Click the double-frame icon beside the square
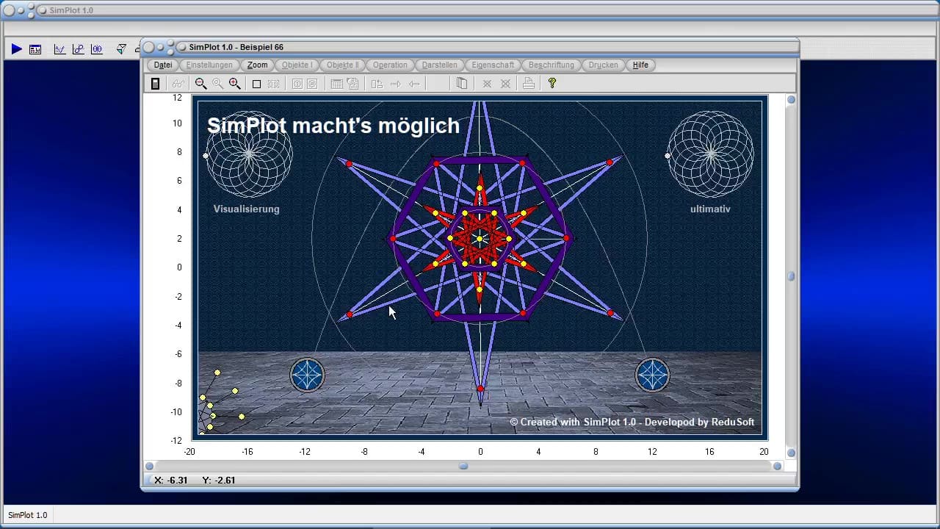Screen dimensions: 940x529 [x=273, y=84]
